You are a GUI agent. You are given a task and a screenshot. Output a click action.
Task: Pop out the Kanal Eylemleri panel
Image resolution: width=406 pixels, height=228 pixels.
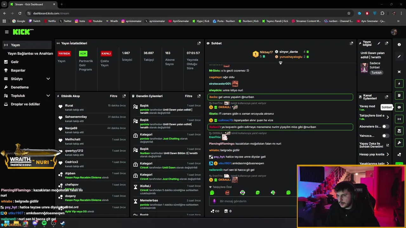386,97
